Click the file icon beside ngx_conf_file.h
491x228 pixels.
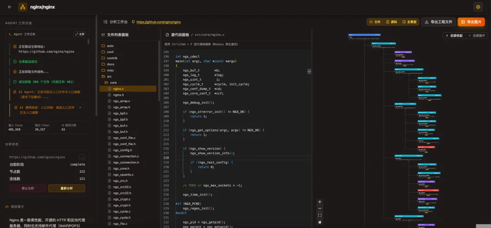(109, 144)
